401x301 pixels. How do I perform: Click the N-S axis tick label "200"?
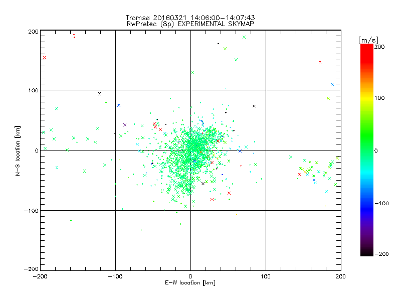(33, 32)
